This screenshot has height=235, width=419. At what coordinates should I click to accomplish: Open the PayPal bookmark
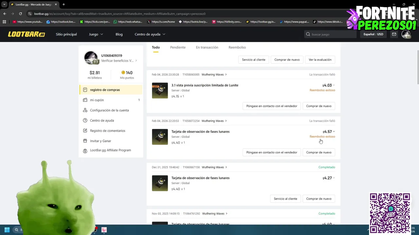click(x=294, y=22)
